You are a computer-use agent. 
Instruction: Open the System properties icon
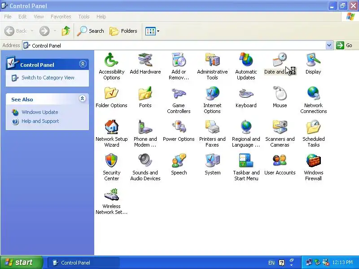pyautogui.click(x=212, y=165)
